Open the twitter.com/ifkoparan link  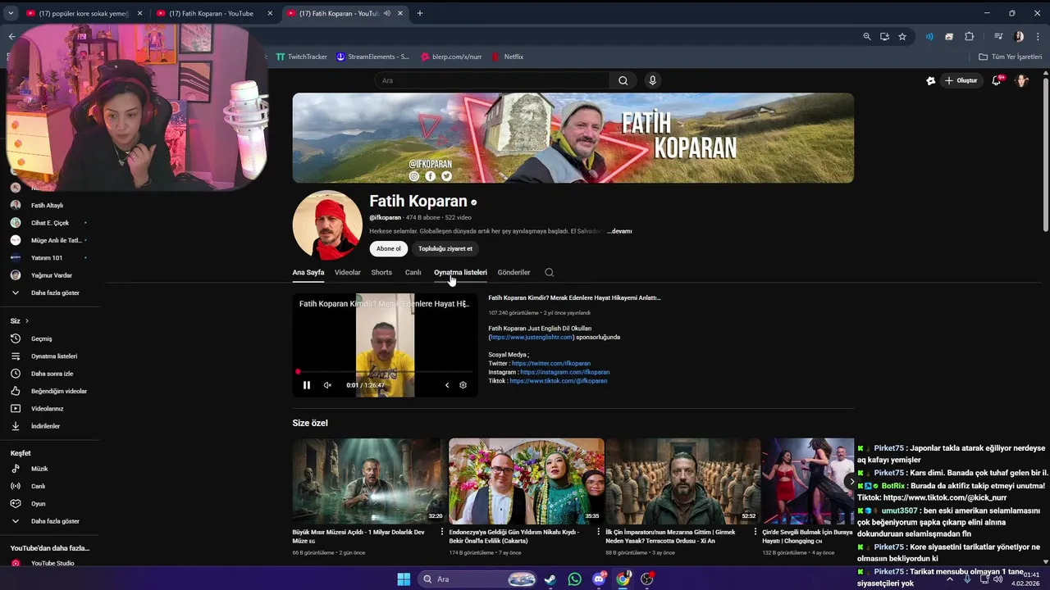click(551, 363)
